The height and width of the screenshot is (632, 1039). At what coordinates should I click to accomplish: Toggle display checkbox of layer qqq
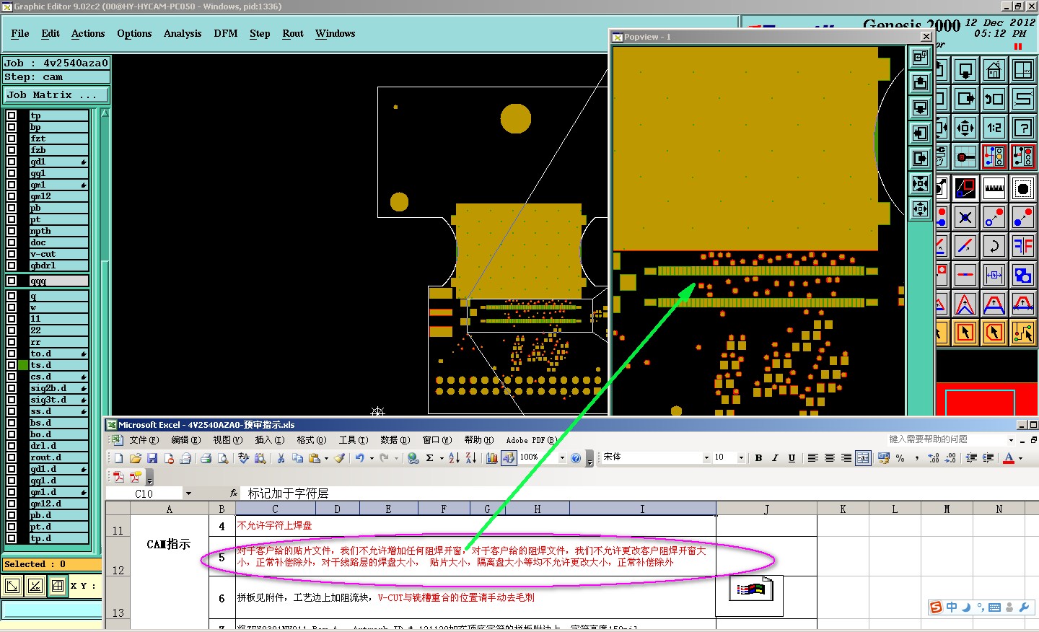click(x=12, y=281)
